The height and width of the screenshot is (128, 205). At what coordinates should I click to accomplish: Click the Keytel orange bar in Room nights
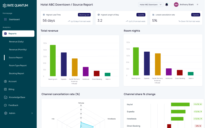(x=158, y=64)
